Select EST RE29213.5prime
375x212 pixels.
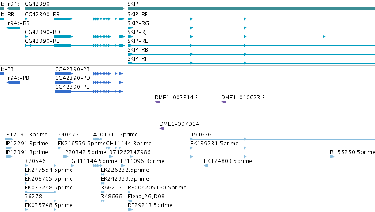coord(130,210)
